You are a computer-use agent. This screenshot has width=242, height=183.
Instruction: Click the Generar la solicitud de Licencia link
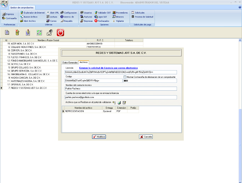pyautogui.click(x=108, y=68)
